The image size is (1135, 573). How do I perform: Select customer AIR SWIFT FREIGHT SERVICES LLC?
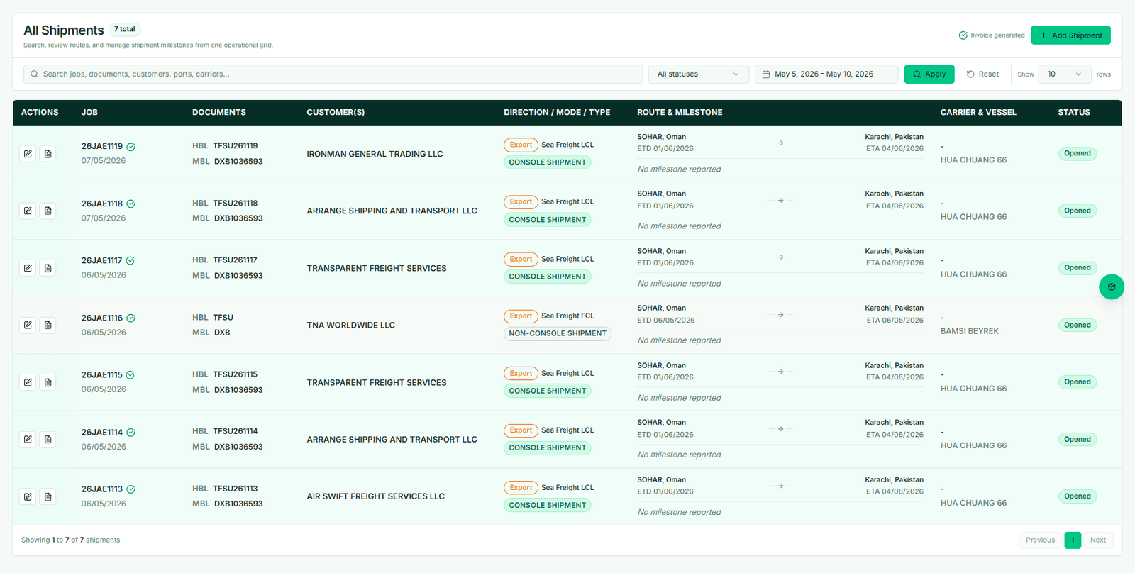tap(375, 496)
